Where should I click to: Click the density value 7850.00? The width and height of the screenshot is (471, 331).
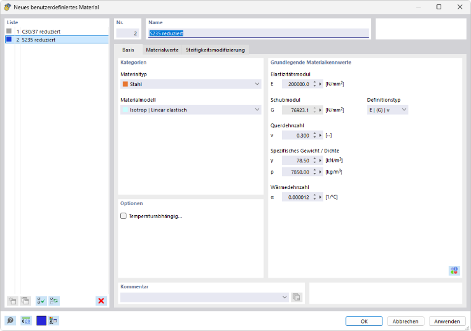click(297, 172)
